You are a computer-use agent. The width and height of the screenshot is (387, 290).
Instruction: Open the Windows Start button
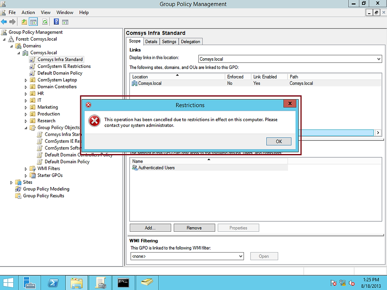pyautogui.click(x=8, y=283)
